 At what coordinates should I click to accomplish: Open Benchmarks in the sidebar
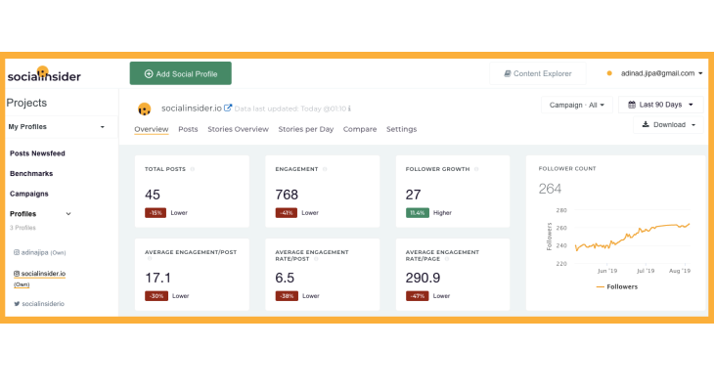pos(31,173)
